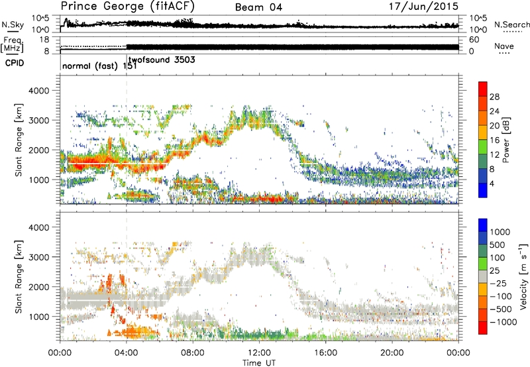Pick the blue top segment of Velocity colorbar

coord(483,225)
